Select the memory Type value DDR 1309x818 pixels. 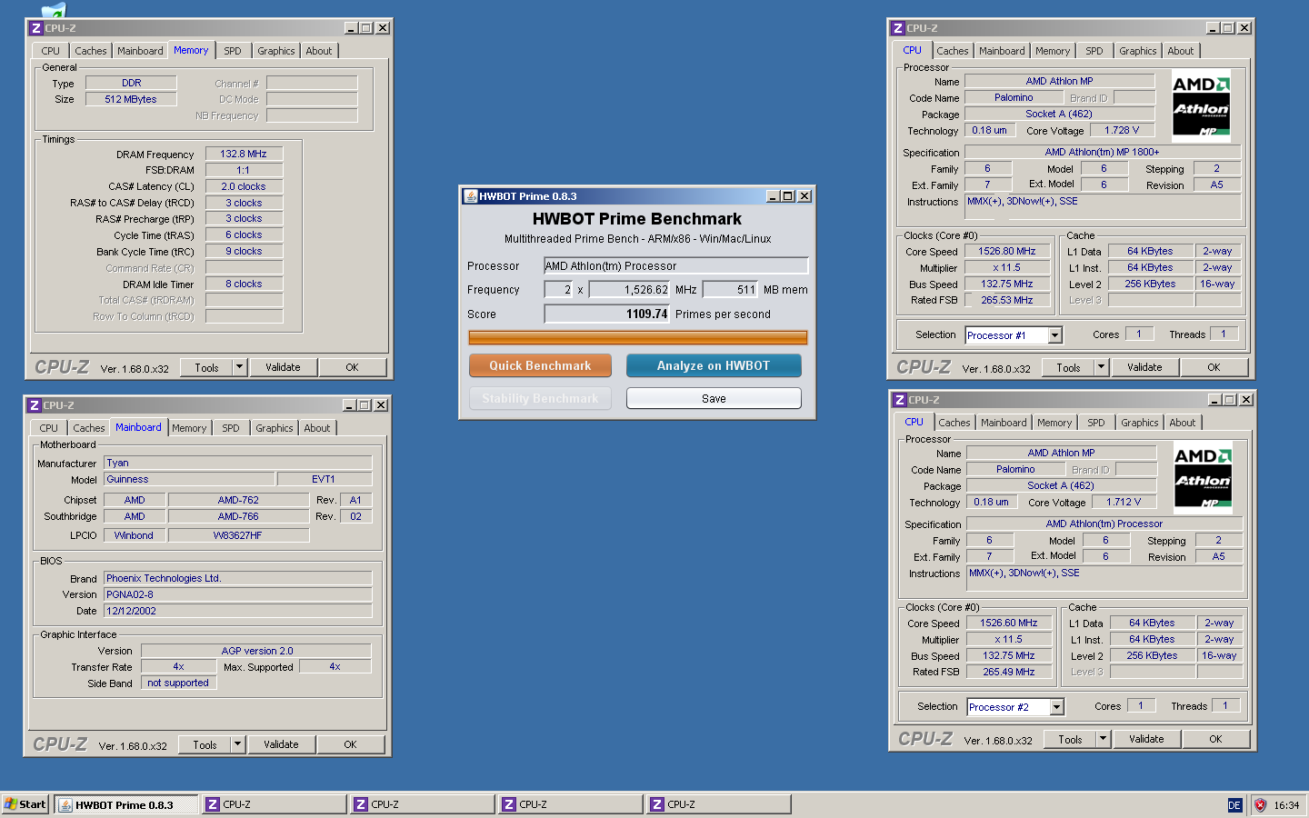pyautogui.click(x=131, y=83)
